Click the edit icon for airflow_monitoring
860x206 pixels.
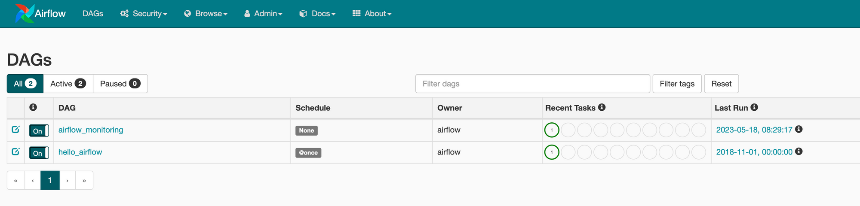15,129
